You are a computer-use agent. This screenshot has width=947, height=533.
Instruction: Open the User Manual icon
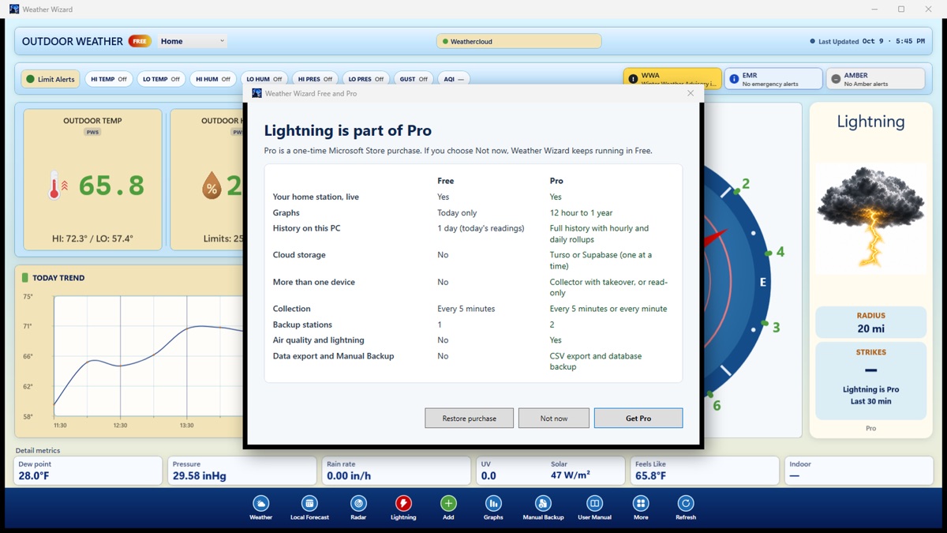594,503
